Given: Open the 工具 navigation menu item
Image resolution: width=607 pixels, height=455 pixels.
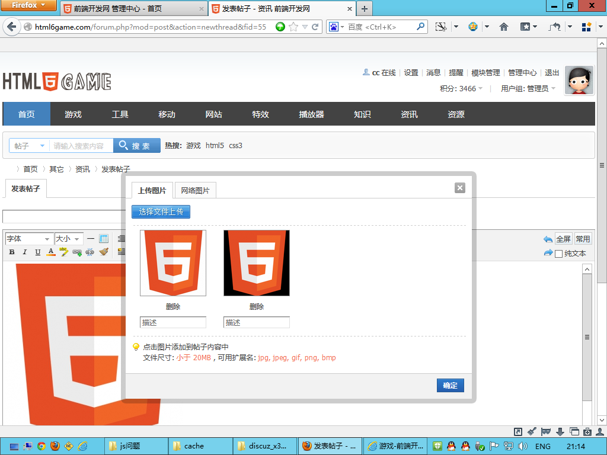Looking at the screenshot, I should tap(120, 114).
